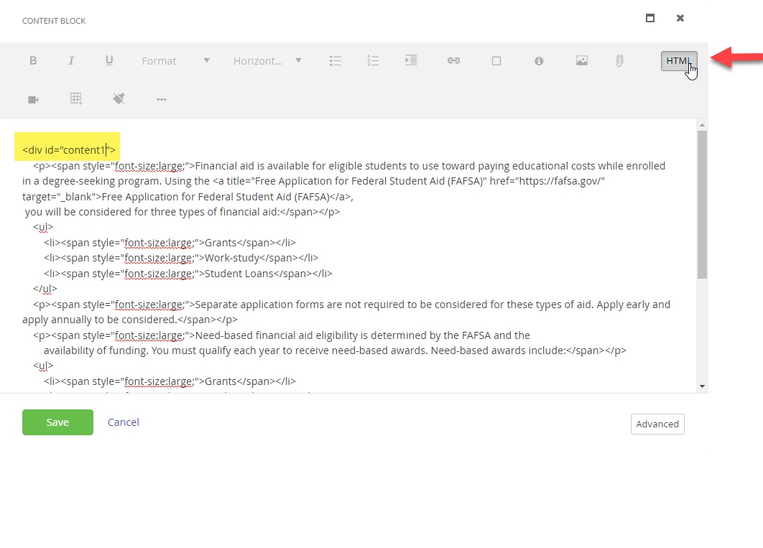The height and width of the screenshot is (548, 763).
Task: Click the indent icon
Action: pos(411,61)
